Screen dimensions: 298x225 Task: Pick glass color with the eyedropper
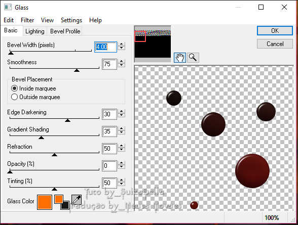coord(77,200)
